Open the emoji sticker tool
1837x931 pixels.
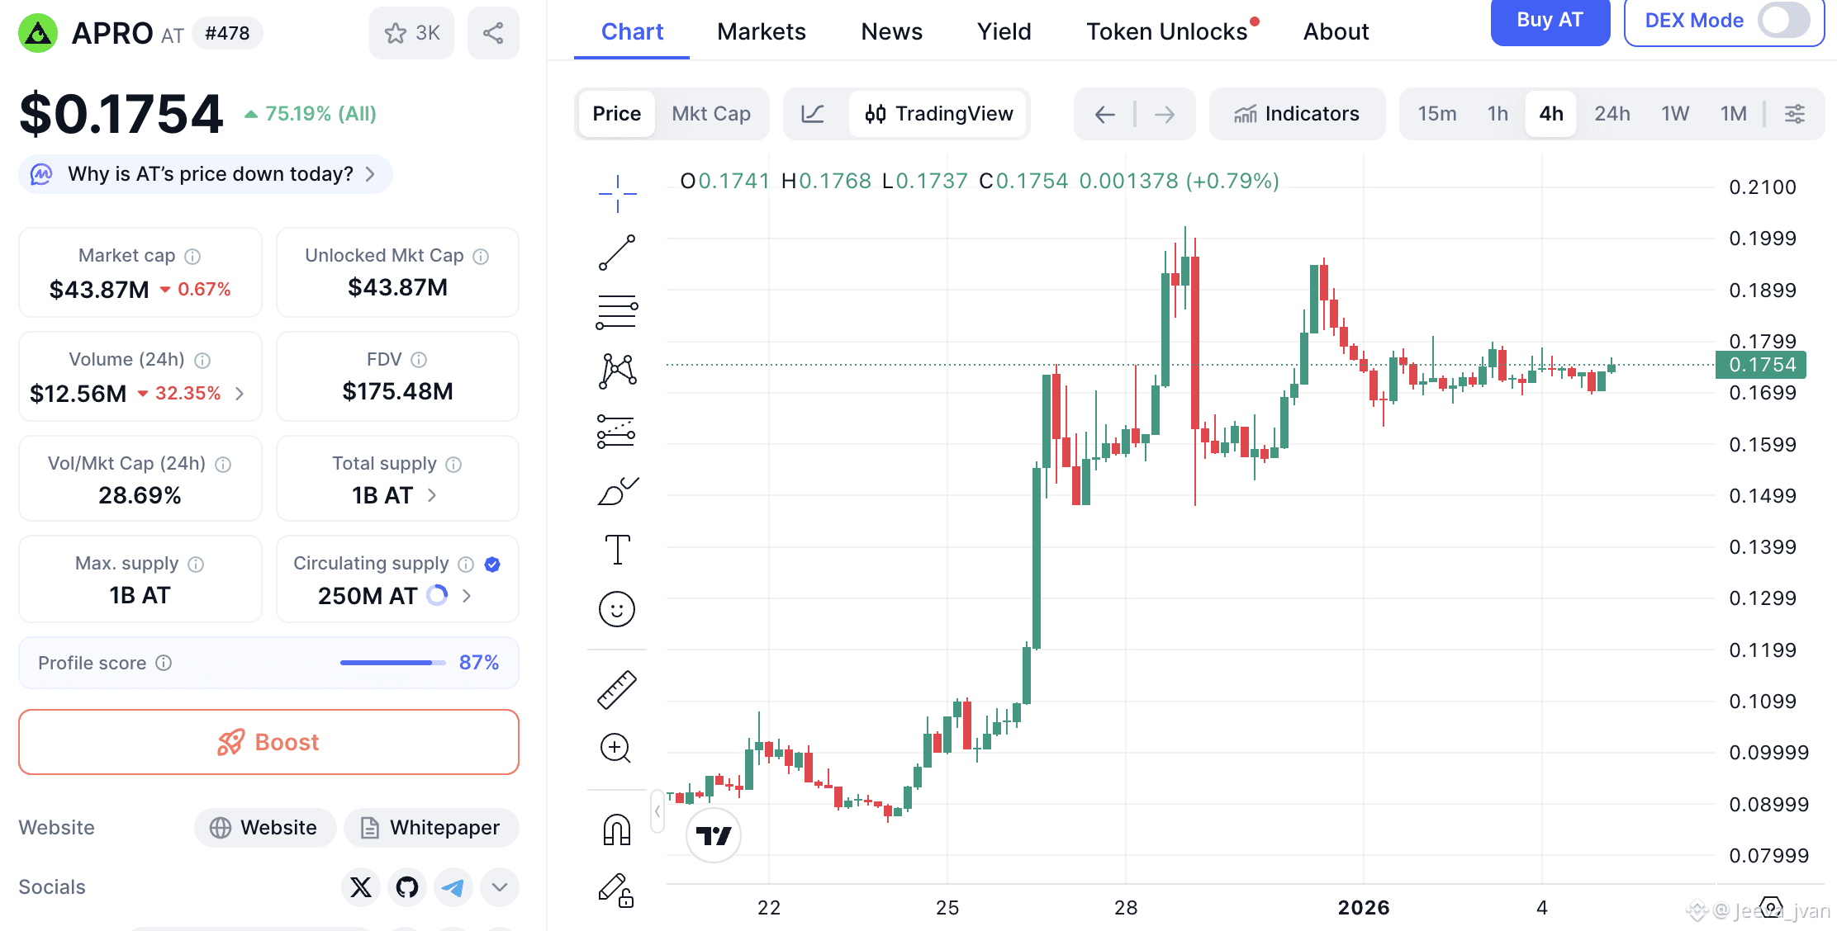[x=617, y=610]
